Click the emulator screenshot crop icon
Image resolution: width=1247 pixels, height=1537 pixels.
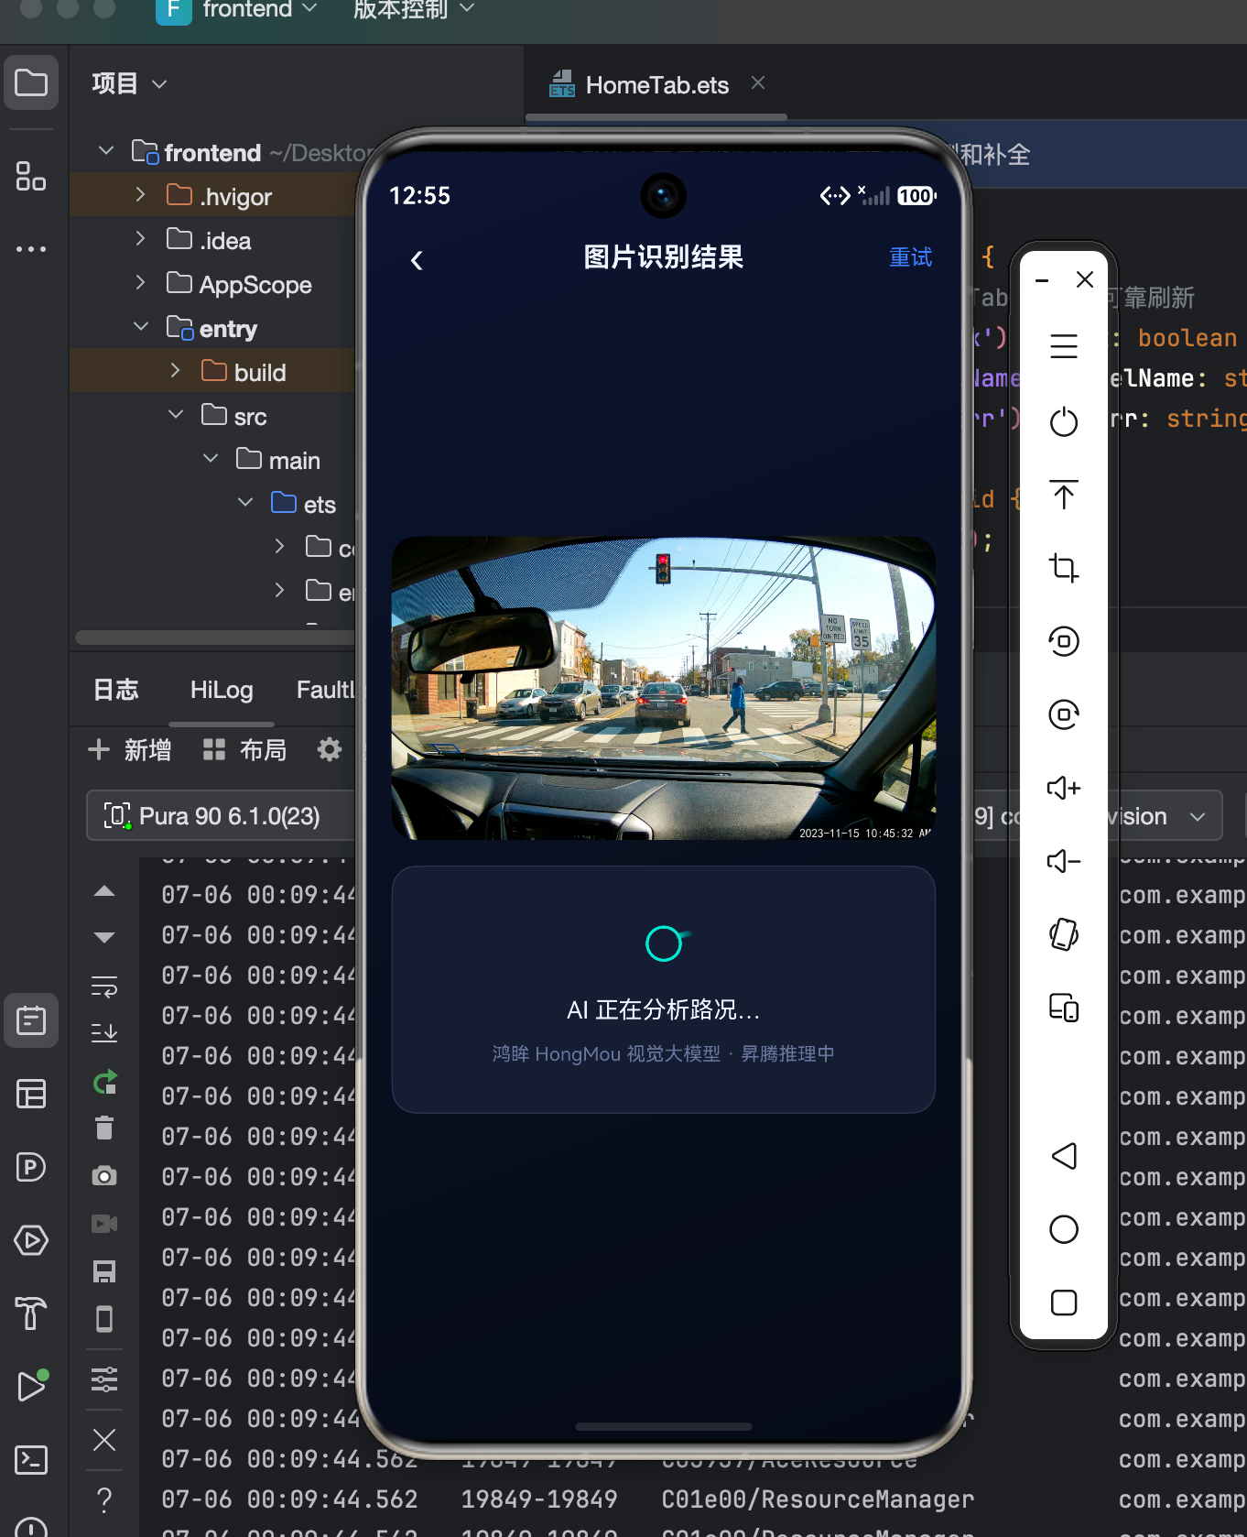coord(1064,568)
